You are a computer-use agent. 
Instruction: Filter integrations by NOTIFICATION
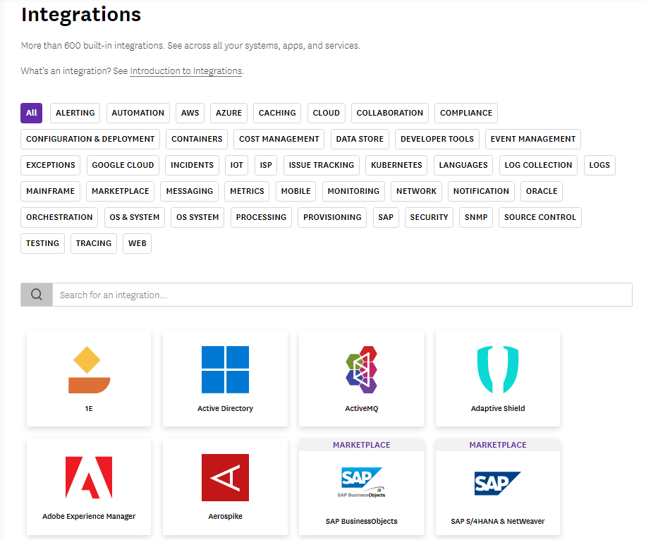point(481,191)
